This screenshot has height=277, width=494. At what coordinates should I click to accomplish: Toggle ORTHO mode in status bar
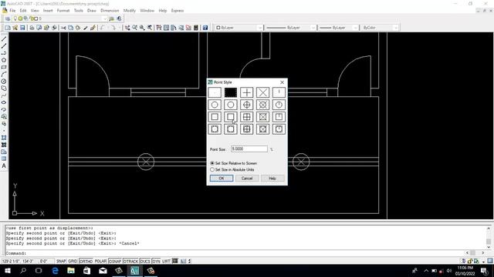pyautogui.click(x=86, y=261)
